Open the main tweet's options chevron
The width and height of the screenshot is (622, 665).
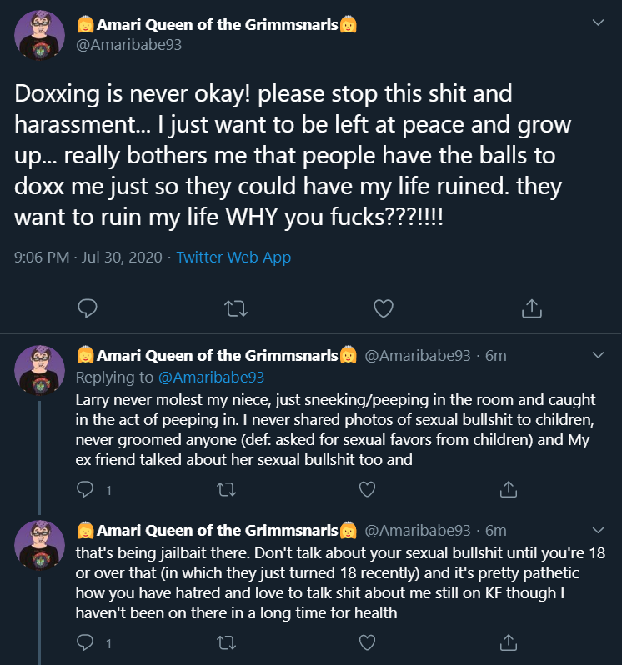pyautogui.click(x=598, y=22)
